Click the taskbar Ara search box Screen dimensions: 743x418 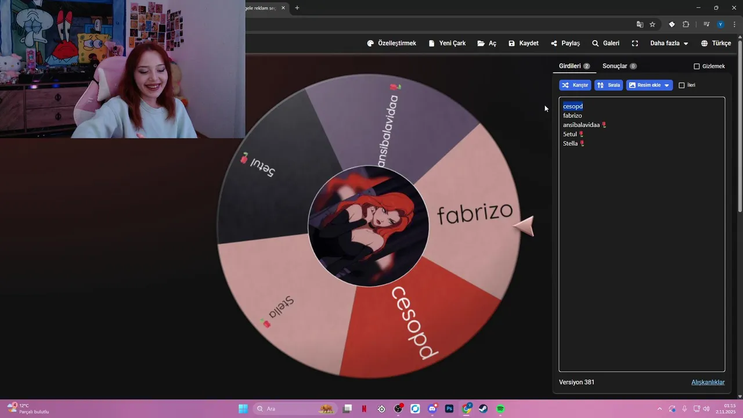click(296, 409)
